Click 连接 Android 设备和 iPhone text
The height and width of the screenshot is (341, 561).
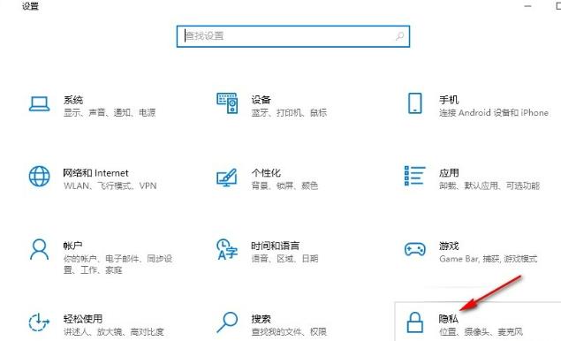point(494,113)
